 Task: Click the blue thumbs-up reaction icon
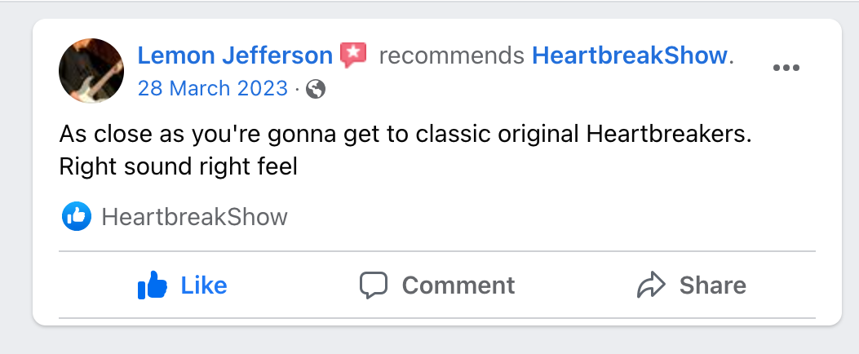(77, 217)
